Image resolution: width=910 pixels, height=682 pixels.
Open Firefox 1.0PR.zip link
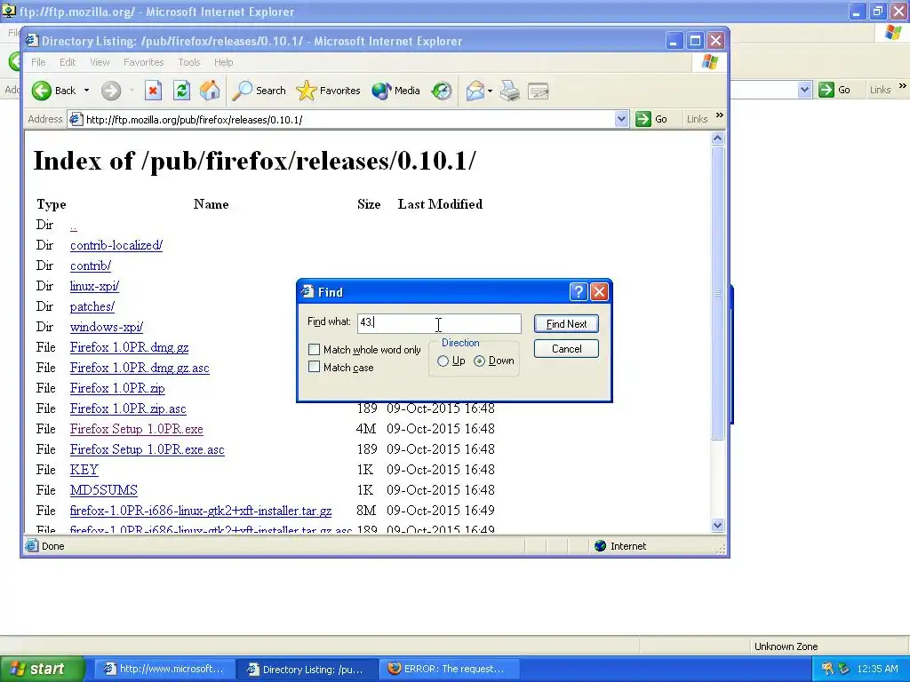coord(117,388)
